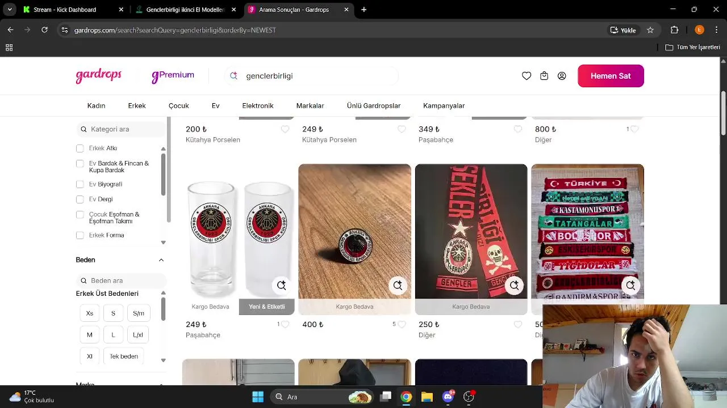Image resolution: width=727 pixels, height=408 pixels.
Task: Open the browser extensions puzzle icon
Action: (x=675, y=30)
